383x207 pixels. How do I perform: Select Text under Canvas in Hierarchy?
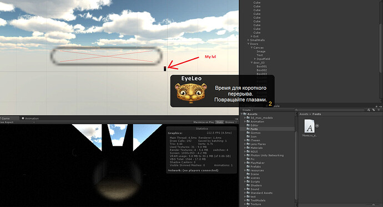click(259, 55)
